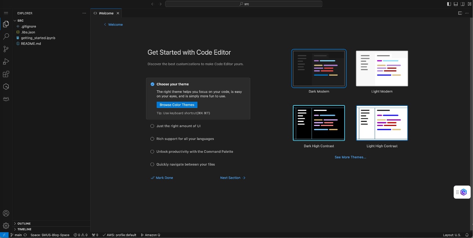Go to the Next Section

[x=233, y=178]
